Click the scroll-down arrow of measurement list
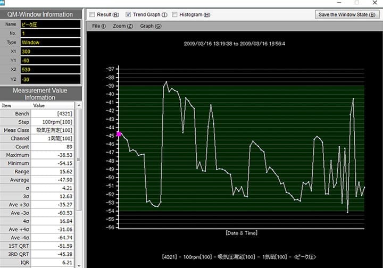Viewport: 383px width, 268px height. pyautogui.click(x=79, y=265)
